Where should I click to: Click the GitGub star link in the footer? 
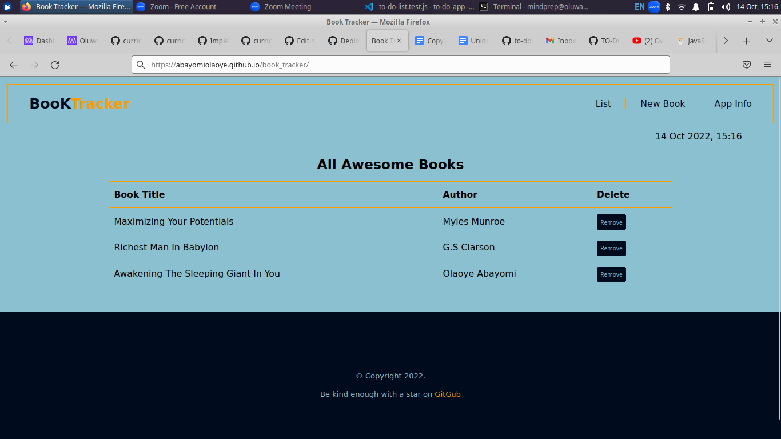tap(448, 394)
